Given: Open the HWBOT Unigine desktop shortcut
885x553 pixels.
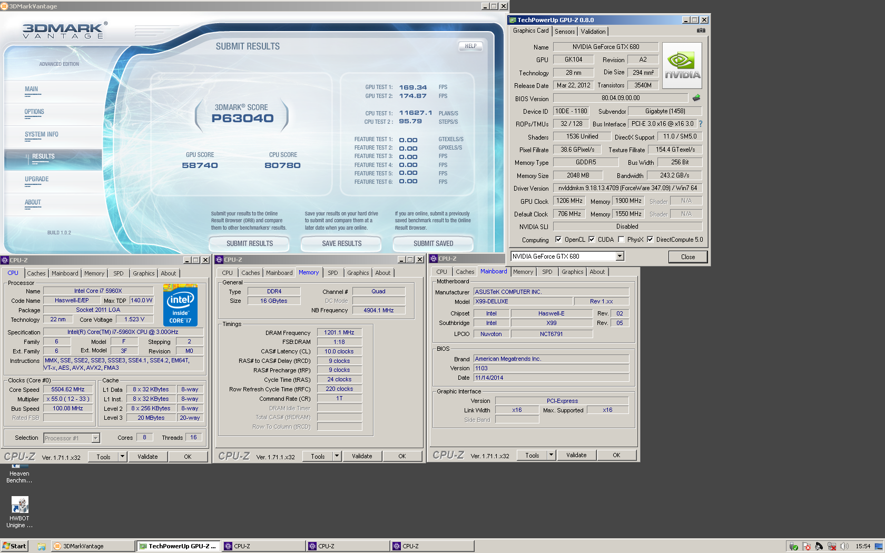Looking at the screenshot, I should (19, 512).
